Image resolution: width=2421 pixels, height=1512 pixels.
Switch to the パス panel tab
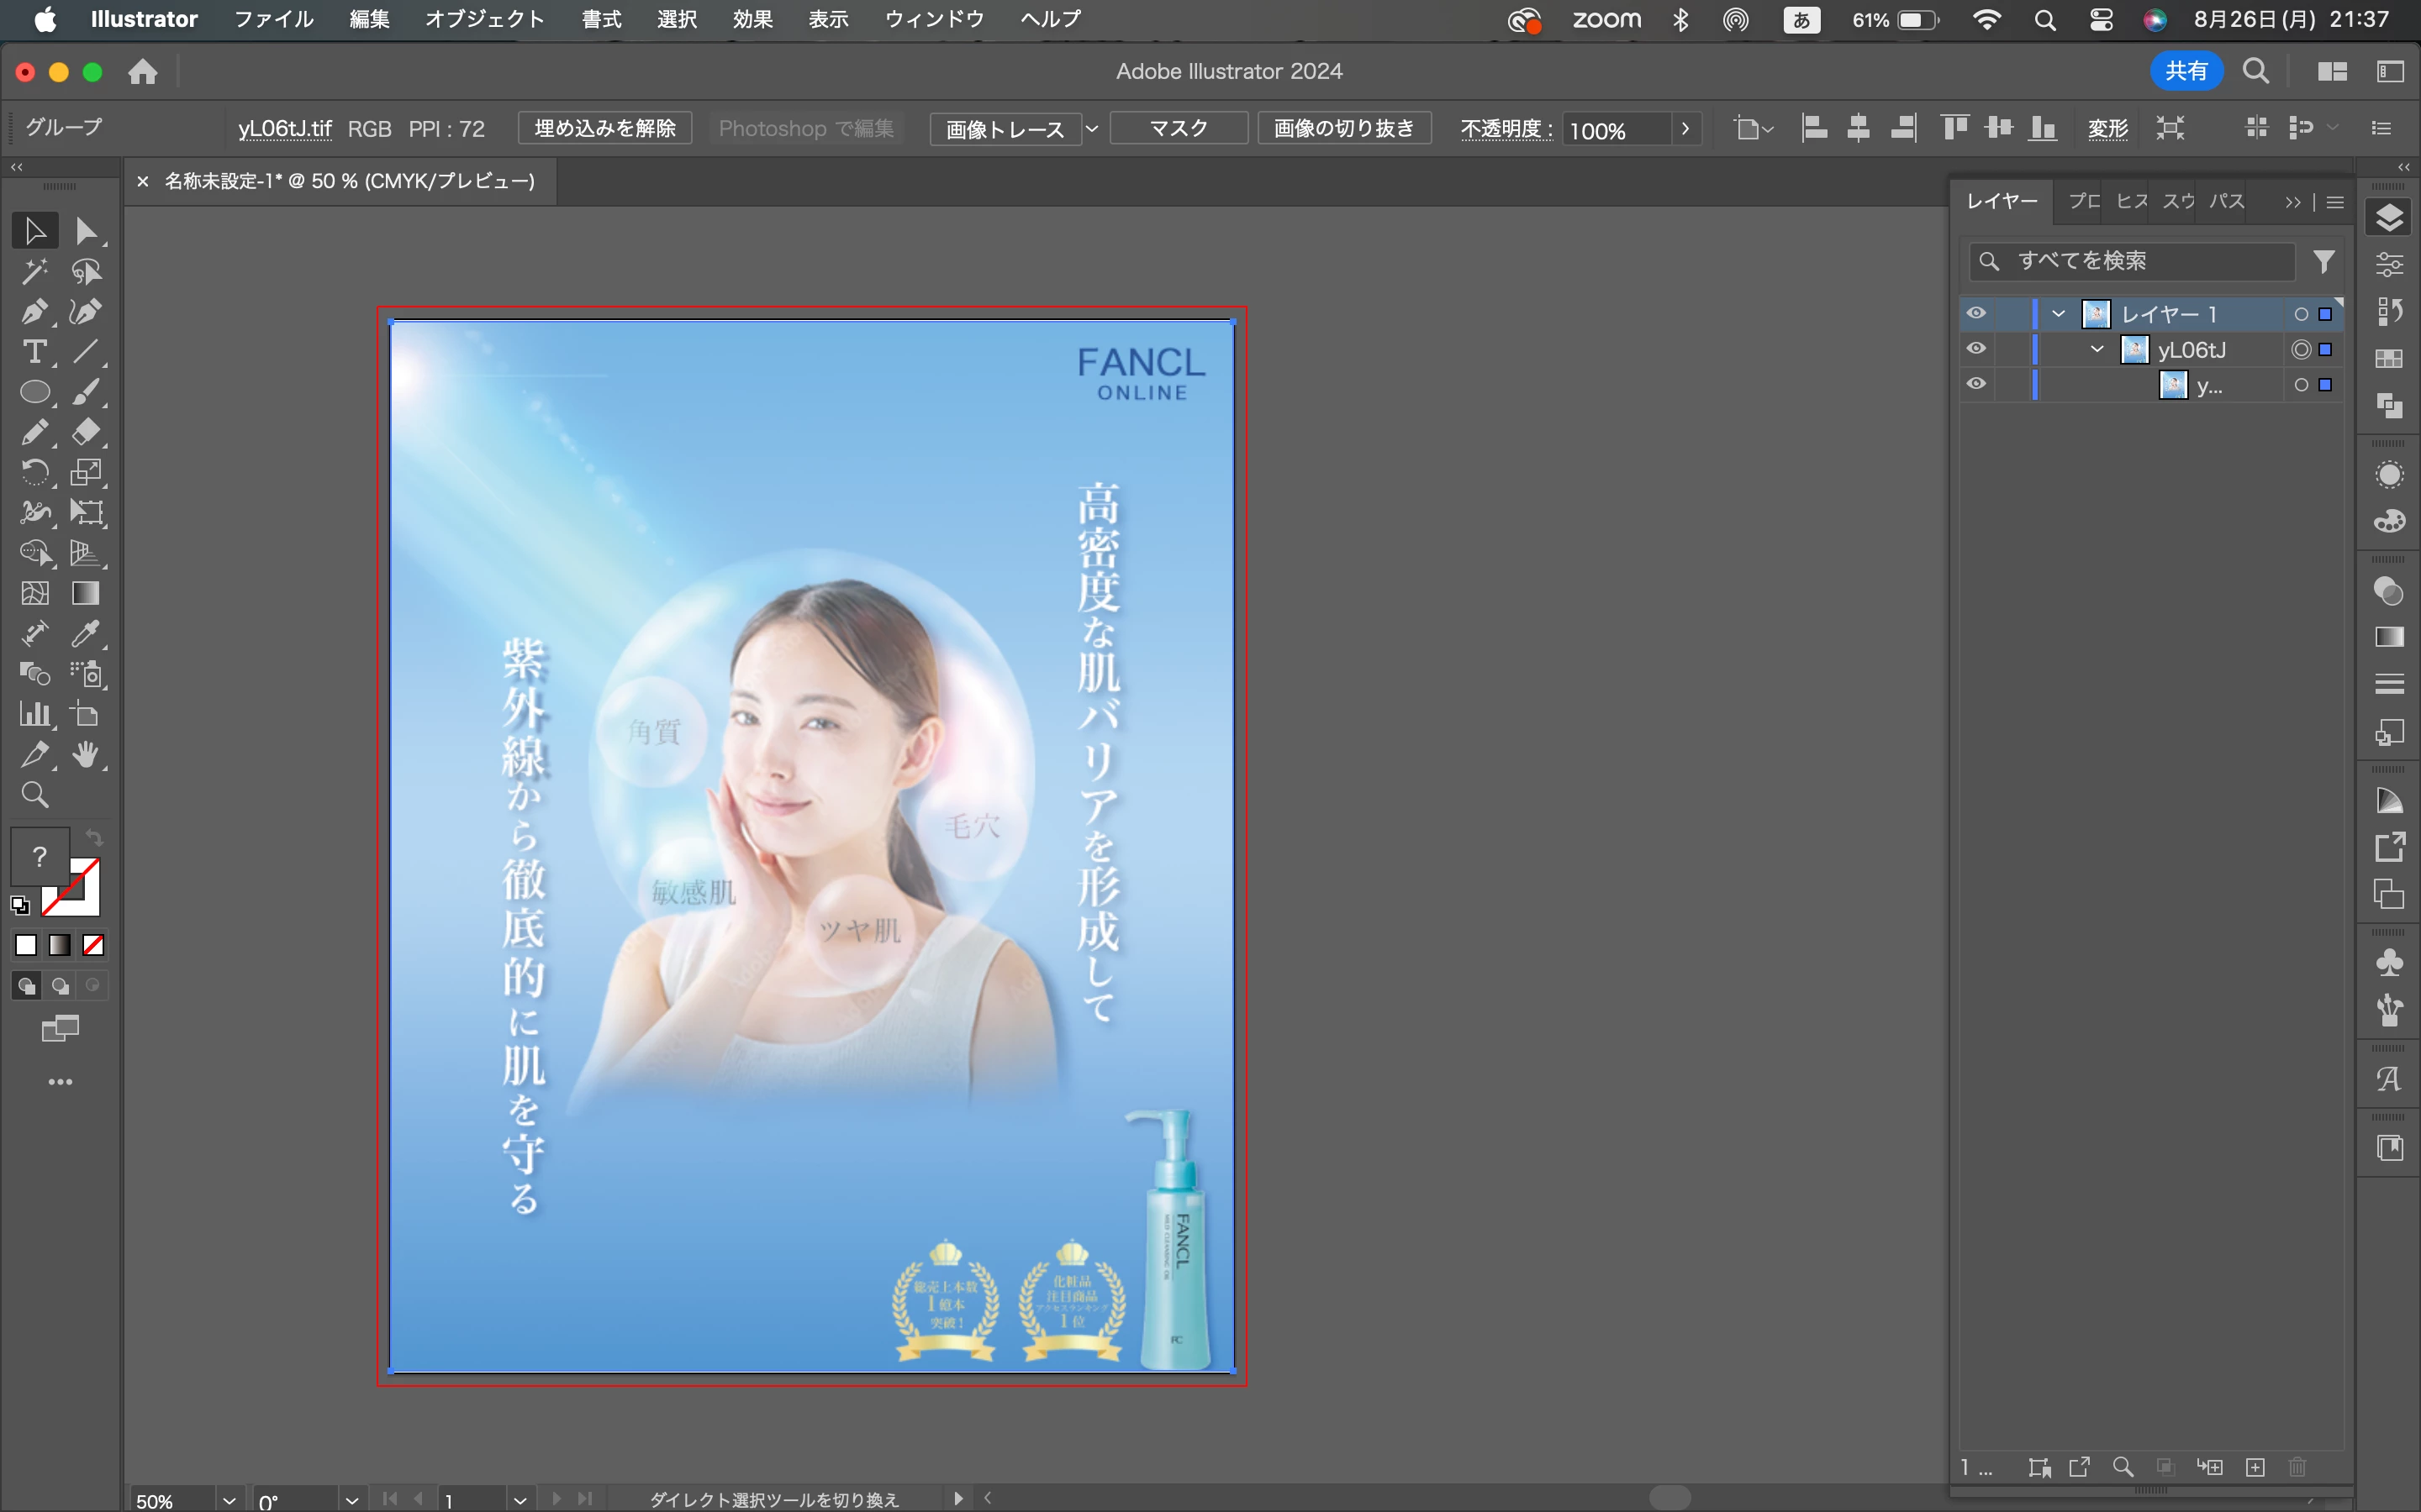point(2227,201)
